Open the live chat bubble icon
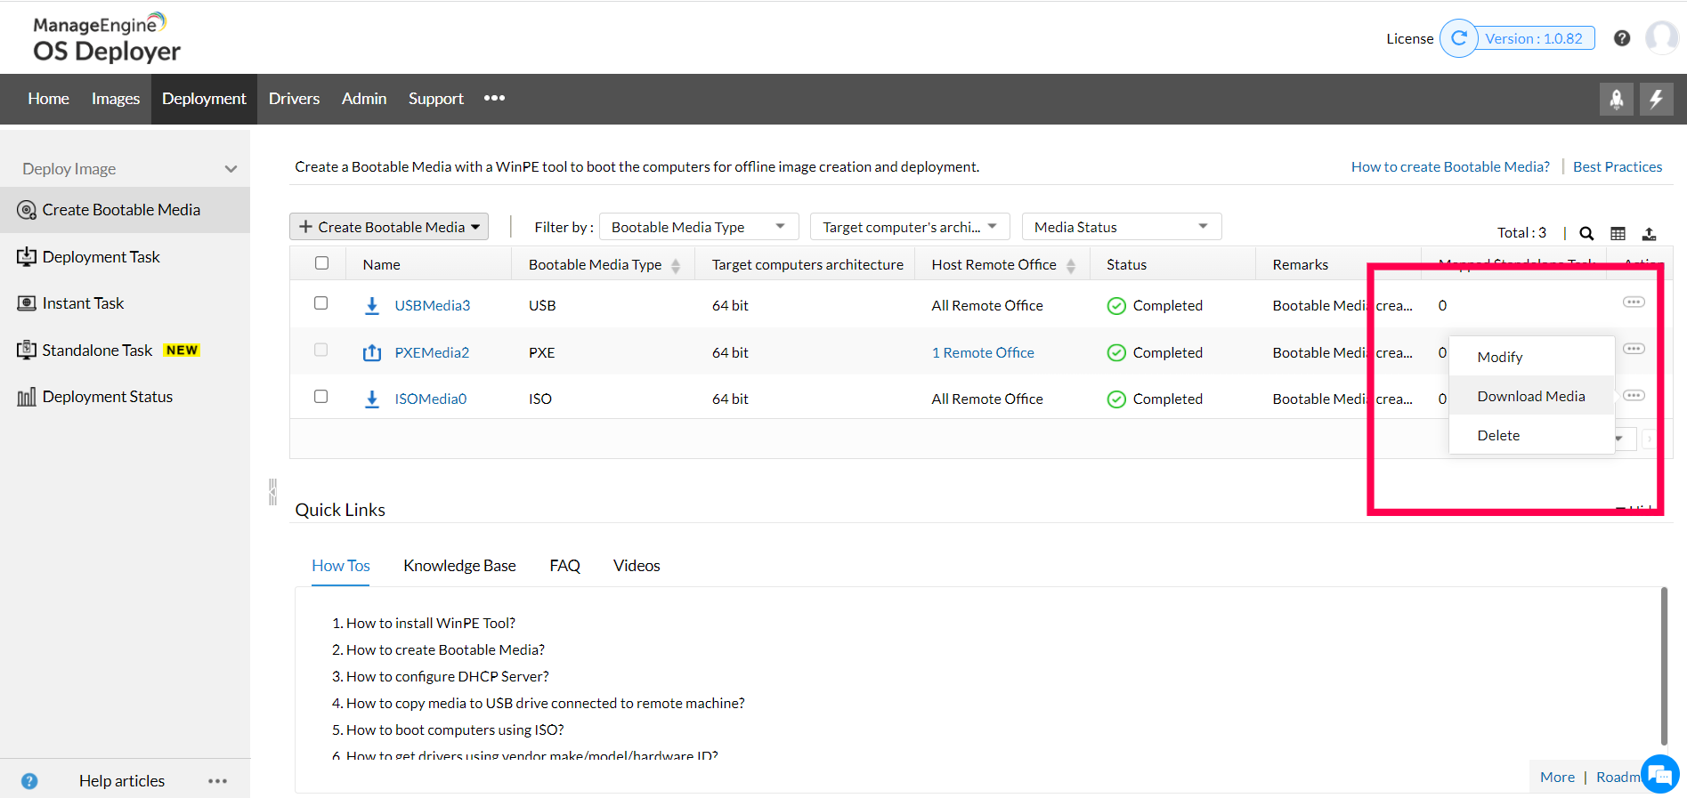This screenshot has width=1687, height=798. 1659,774
